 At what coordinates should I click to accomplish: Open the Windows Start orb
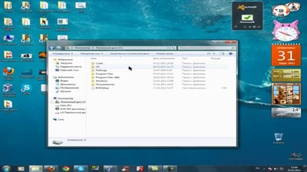(x=6, y=169)
